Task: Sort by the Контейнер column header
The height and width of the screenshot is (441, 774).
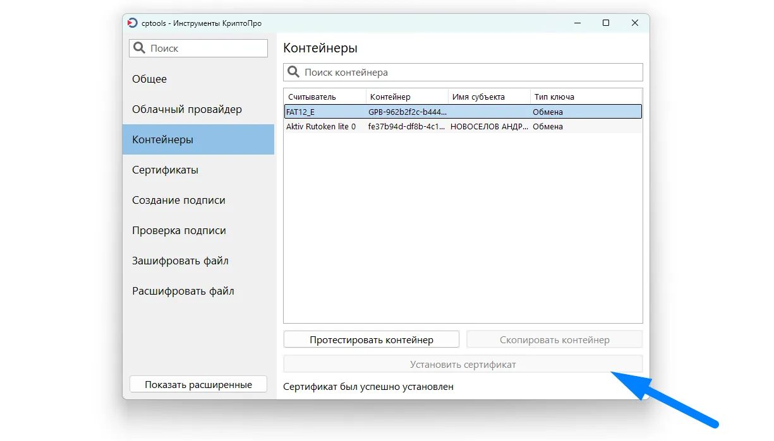Action: 408,97
